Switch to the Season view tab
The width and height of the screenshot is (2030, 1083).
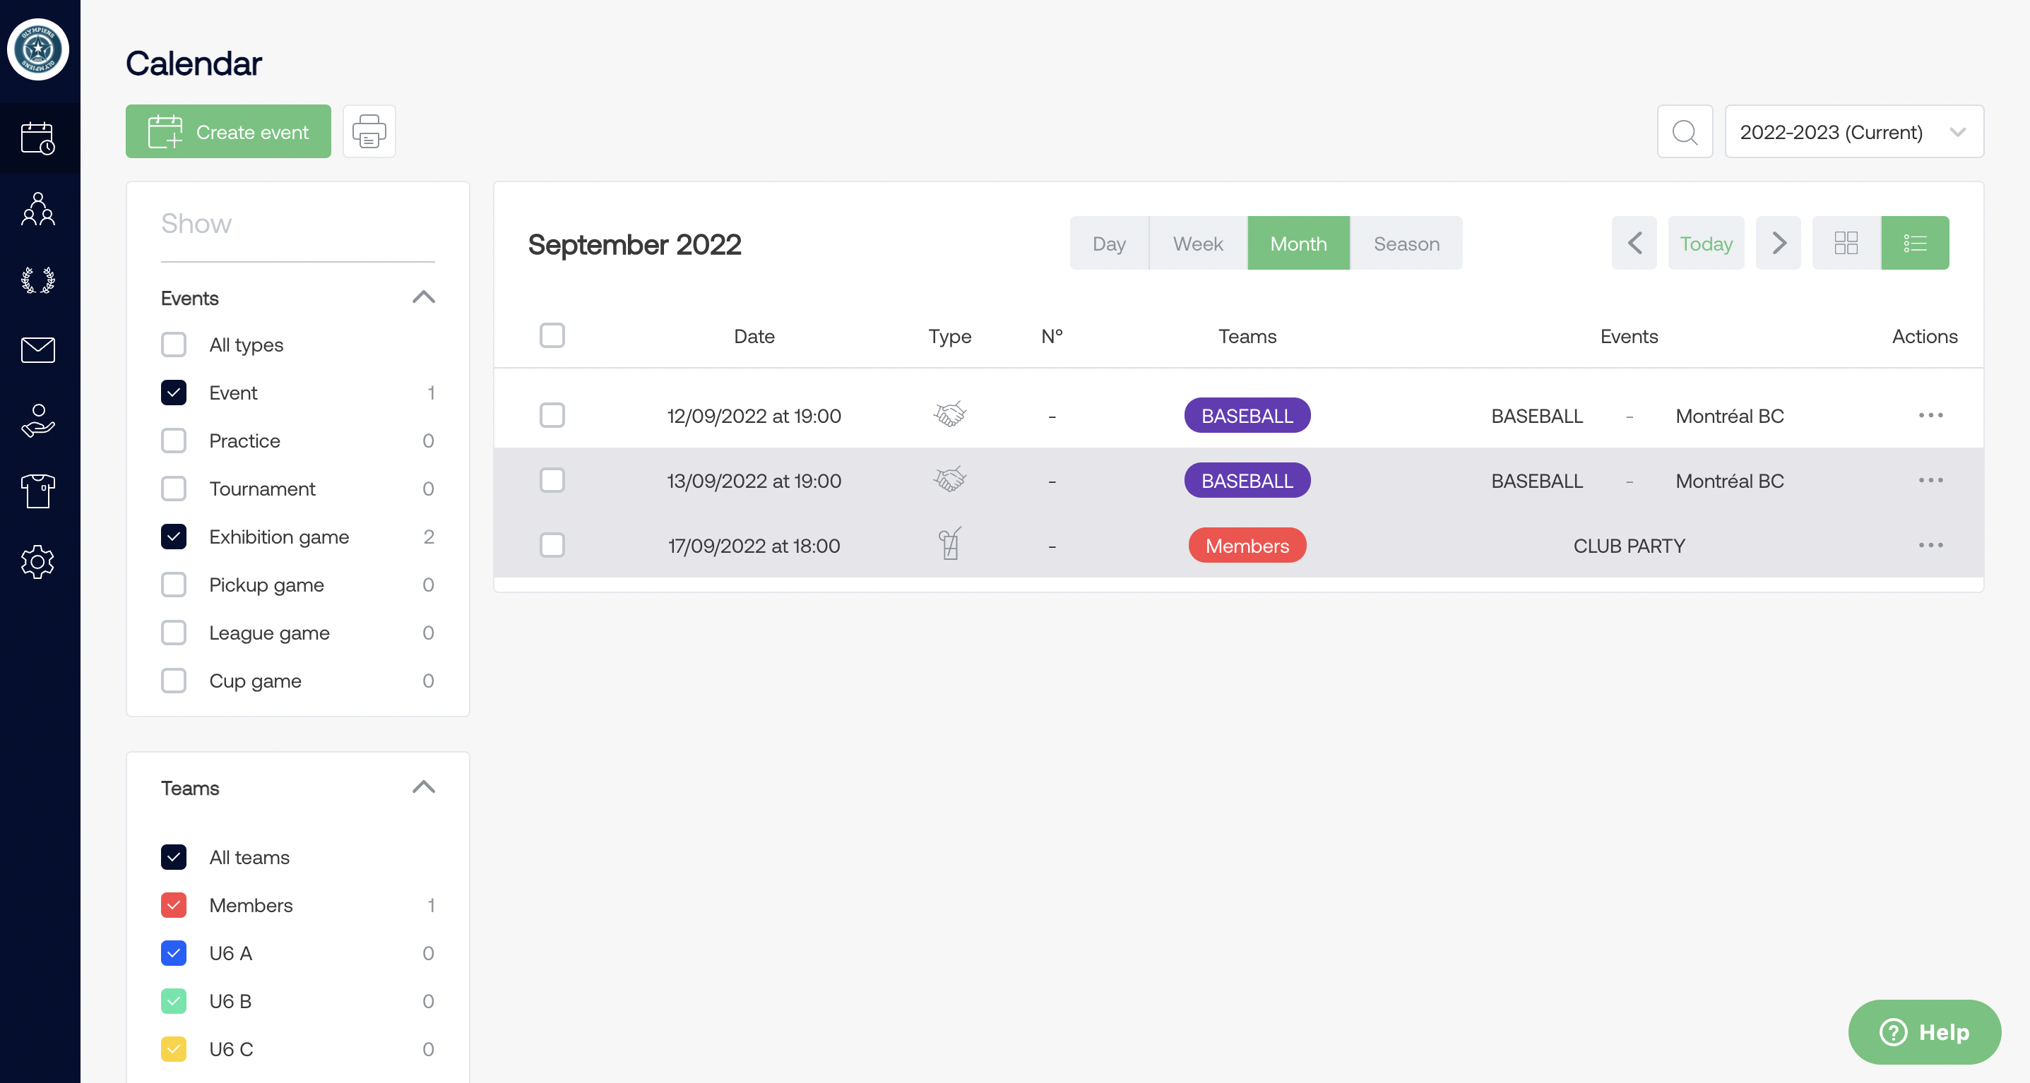(x=1406, y=244)
